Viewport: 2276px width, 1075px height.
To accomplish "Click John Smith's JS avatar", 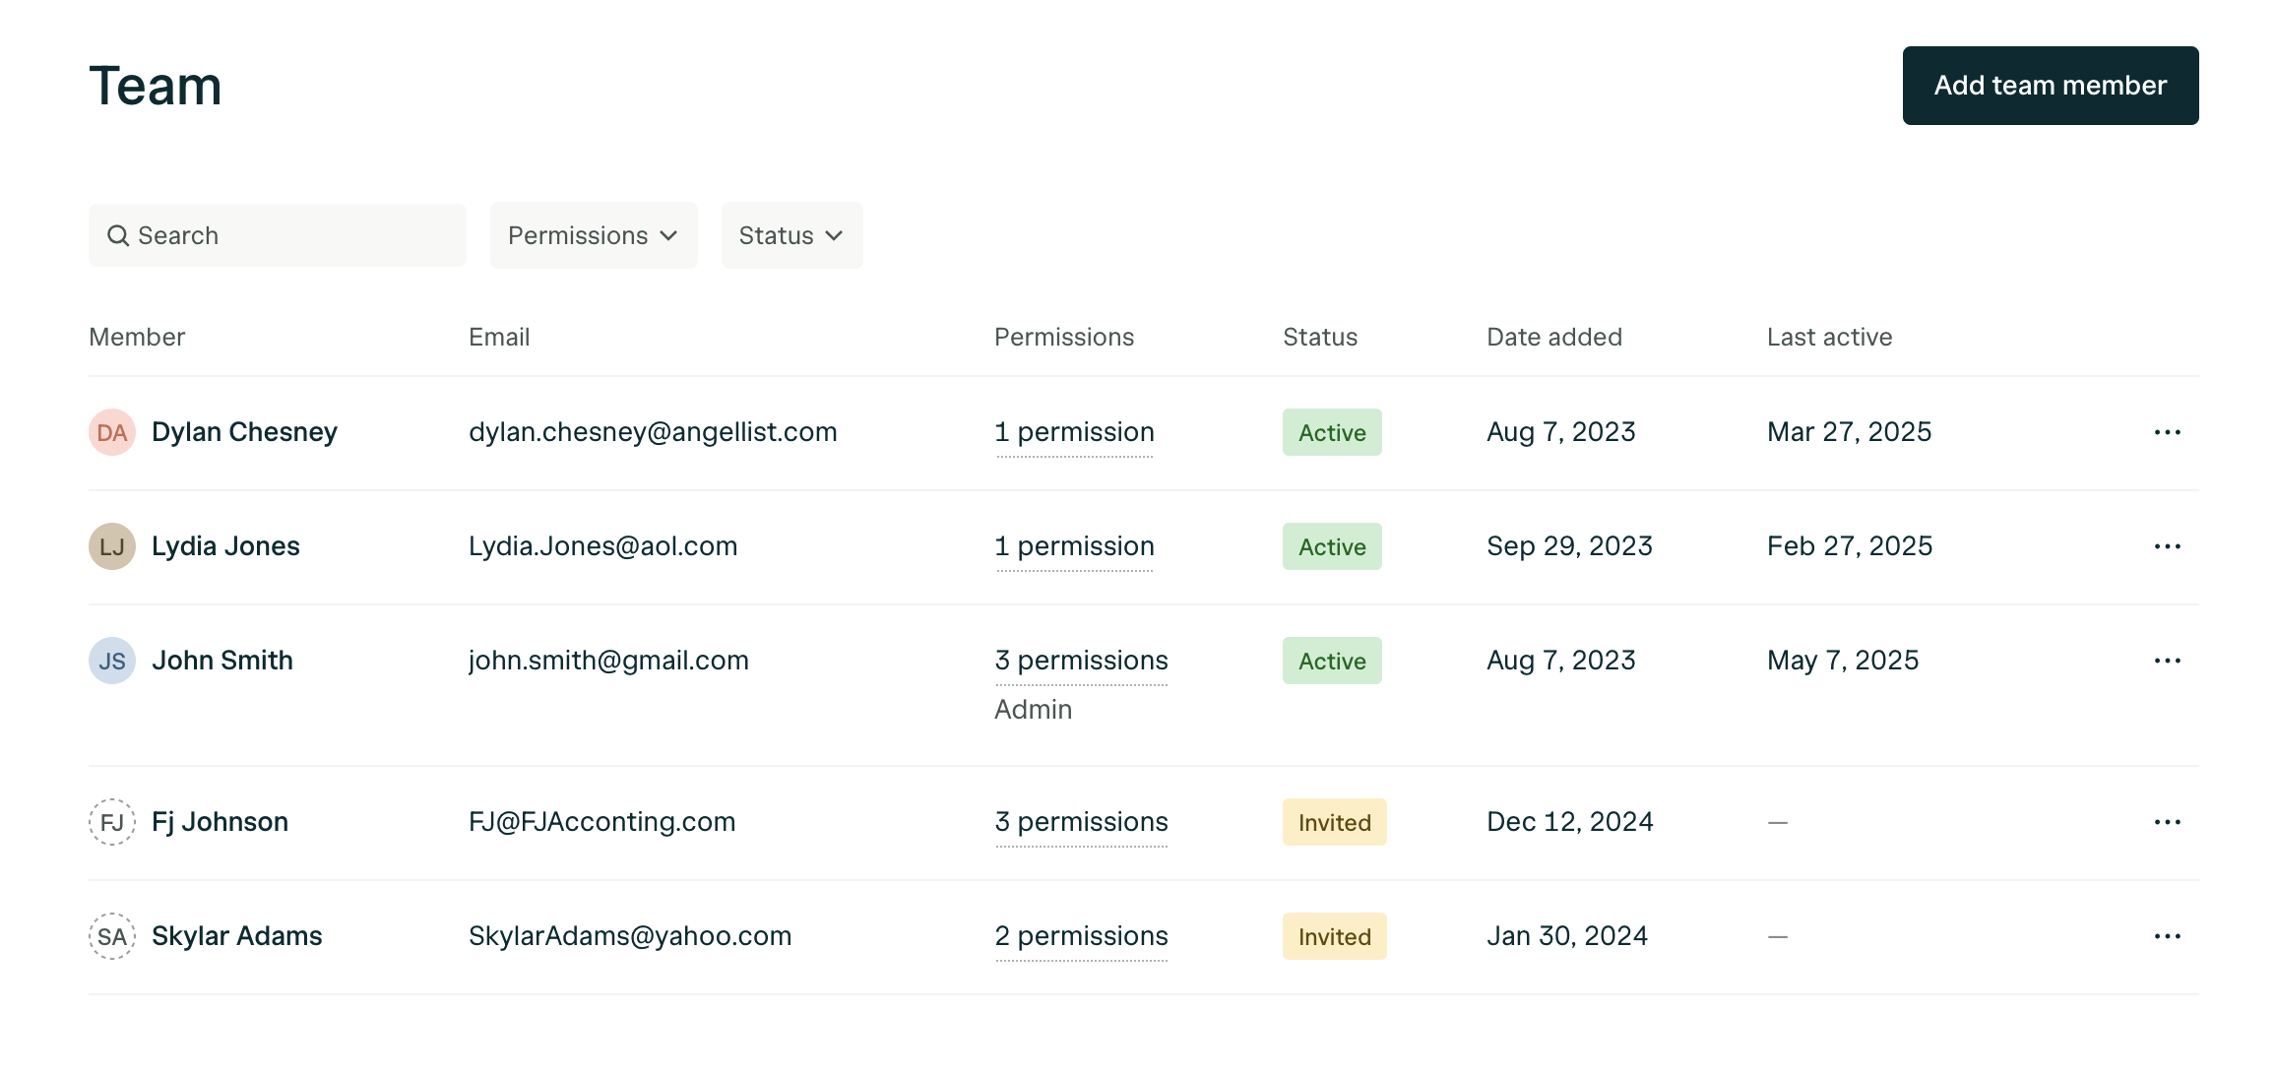I will (x=112, y=661).
